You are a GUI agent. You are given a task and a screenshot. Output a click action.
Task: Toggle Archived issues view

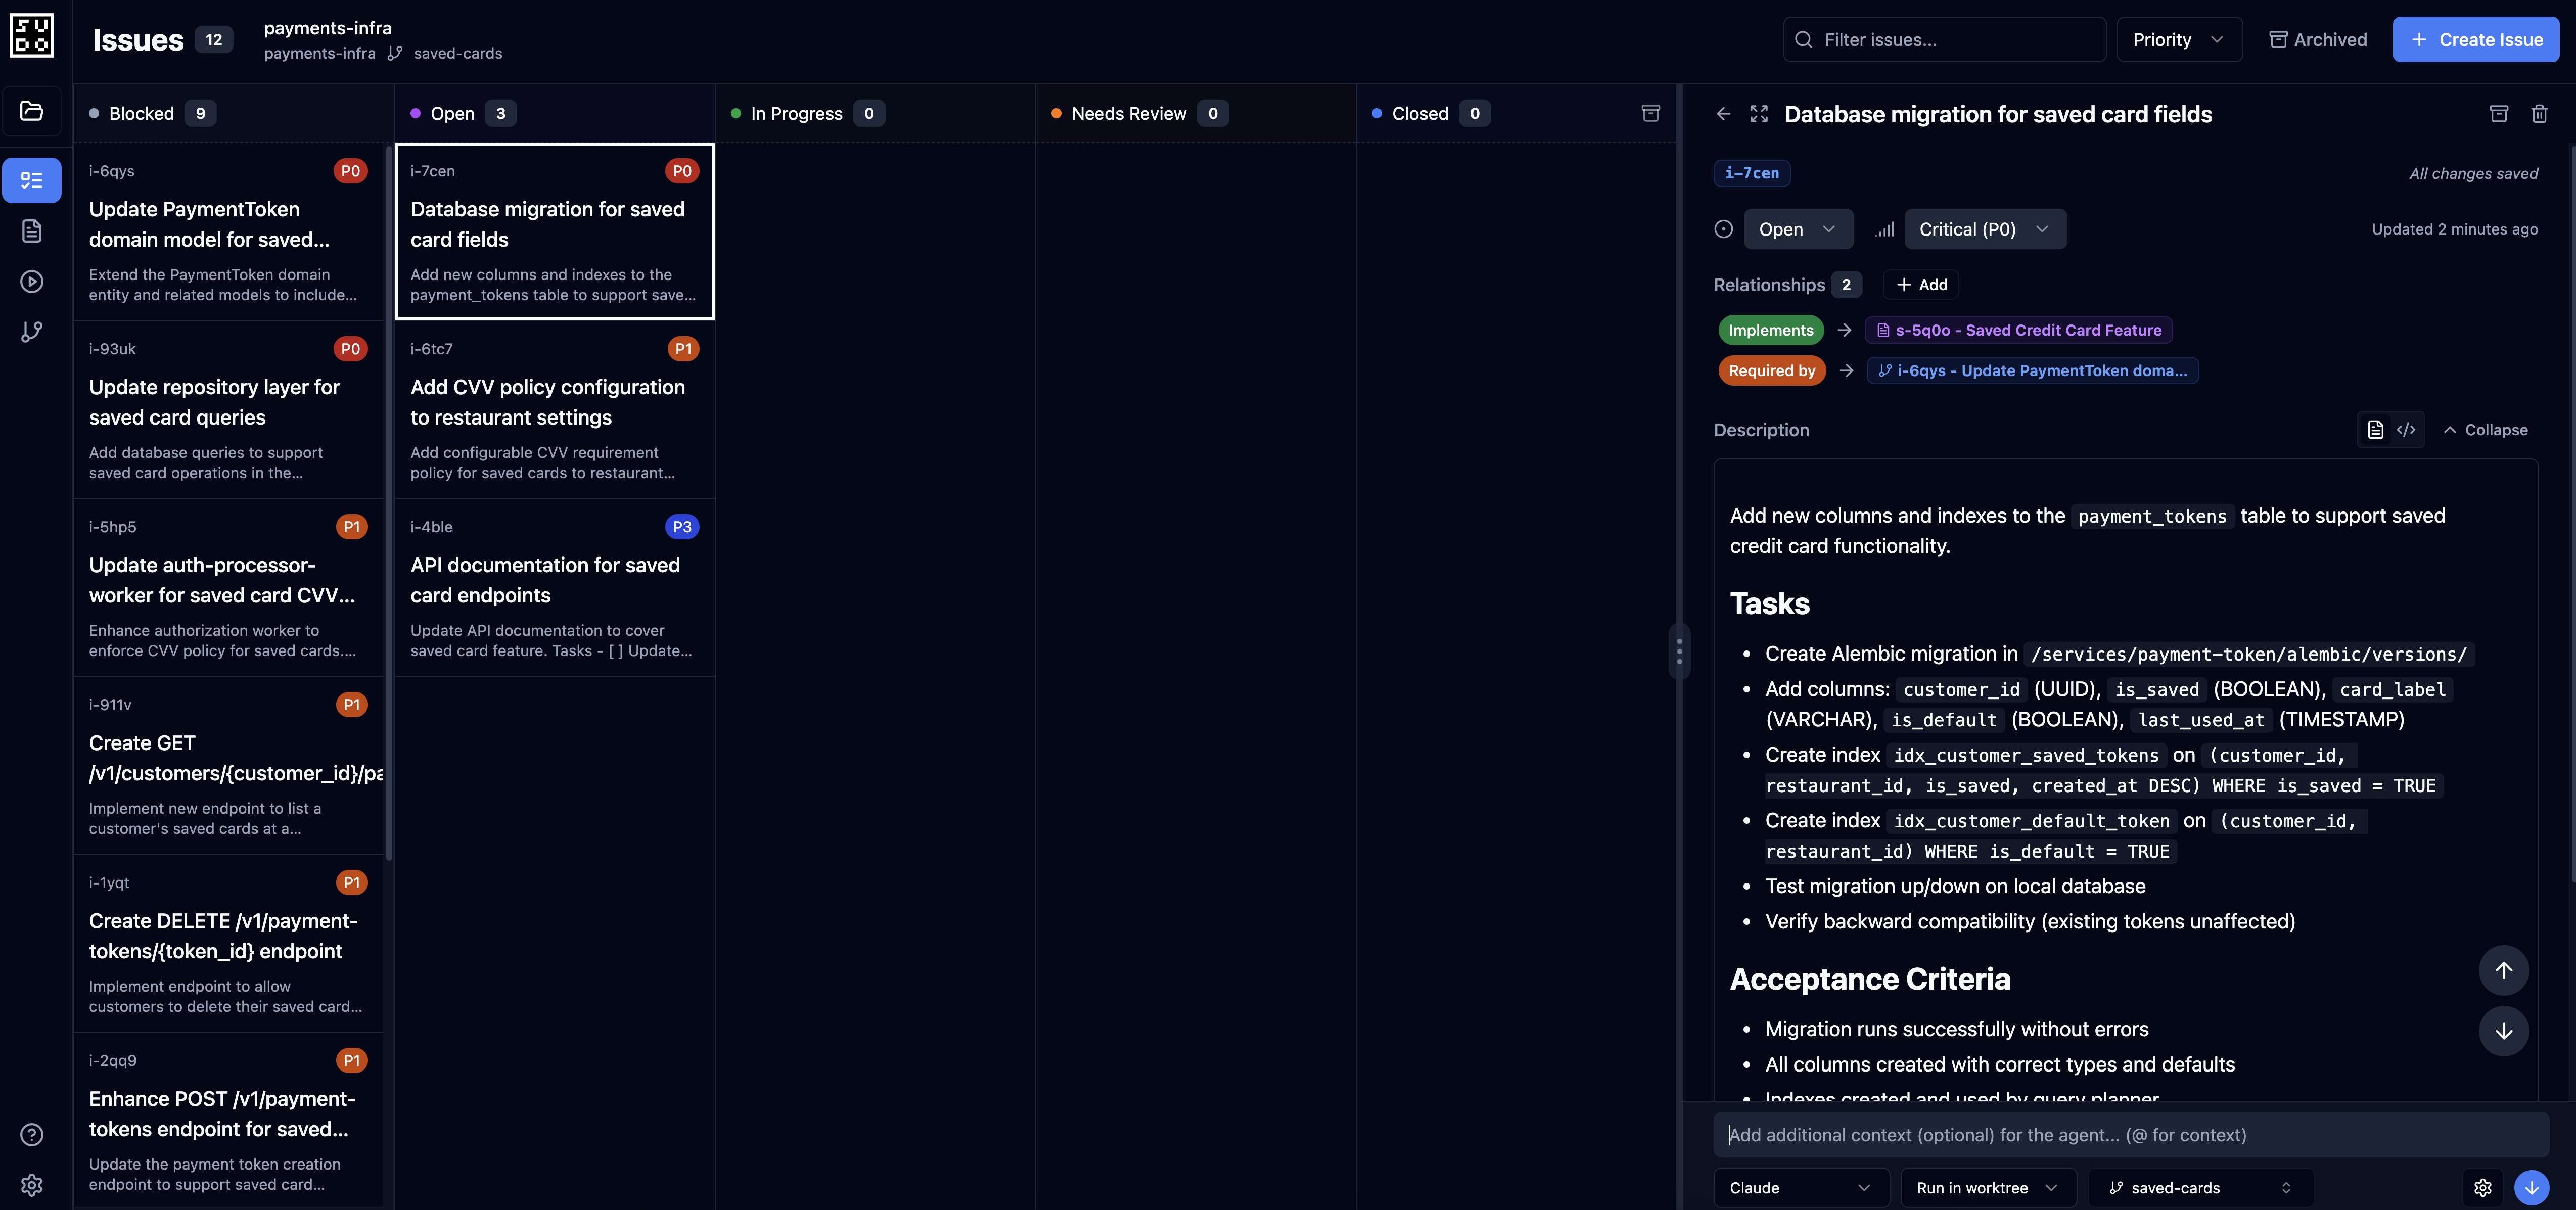[2318, 40]
